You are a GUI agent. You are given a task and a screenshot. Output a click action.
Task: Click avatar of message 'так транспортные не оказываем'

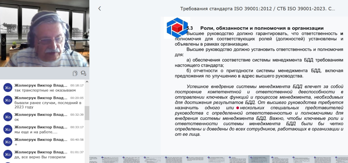8,88
